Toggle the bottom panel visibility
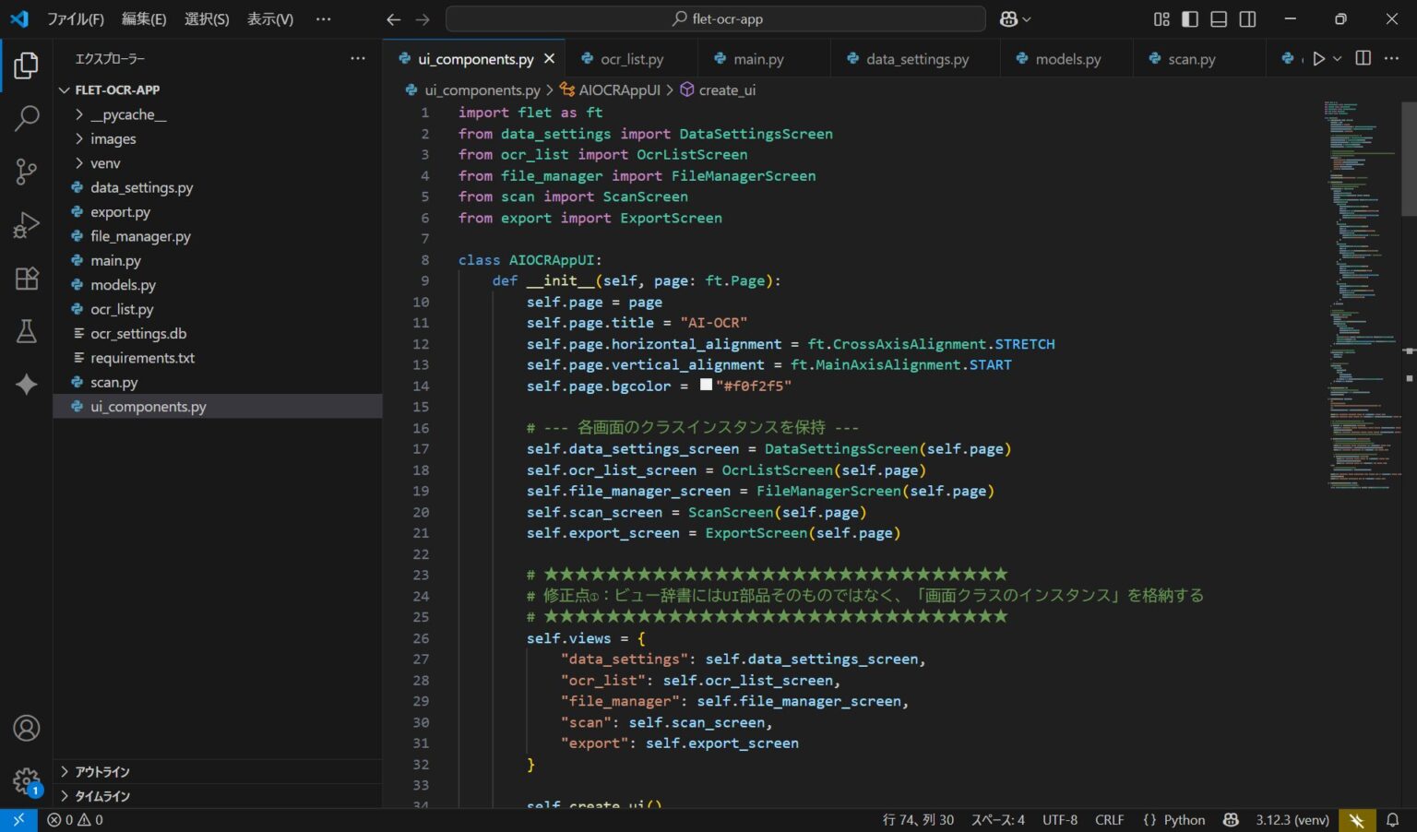 point(1218,18)
